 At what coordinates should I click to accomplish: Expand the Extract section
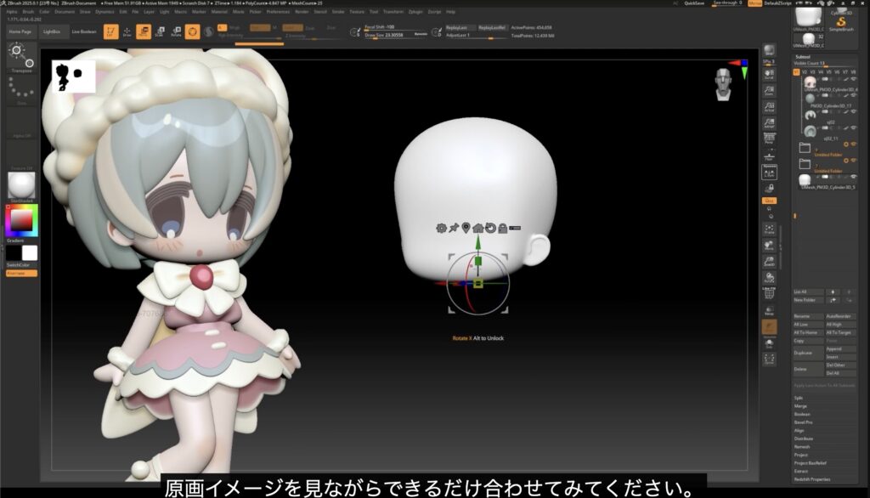[800, 472]
